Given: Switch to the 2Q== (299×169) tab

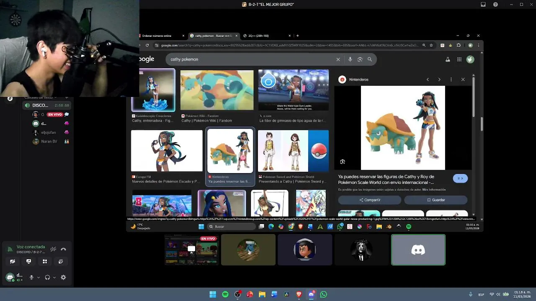Looking at the screenshot, I should click(x=267, y=36).
